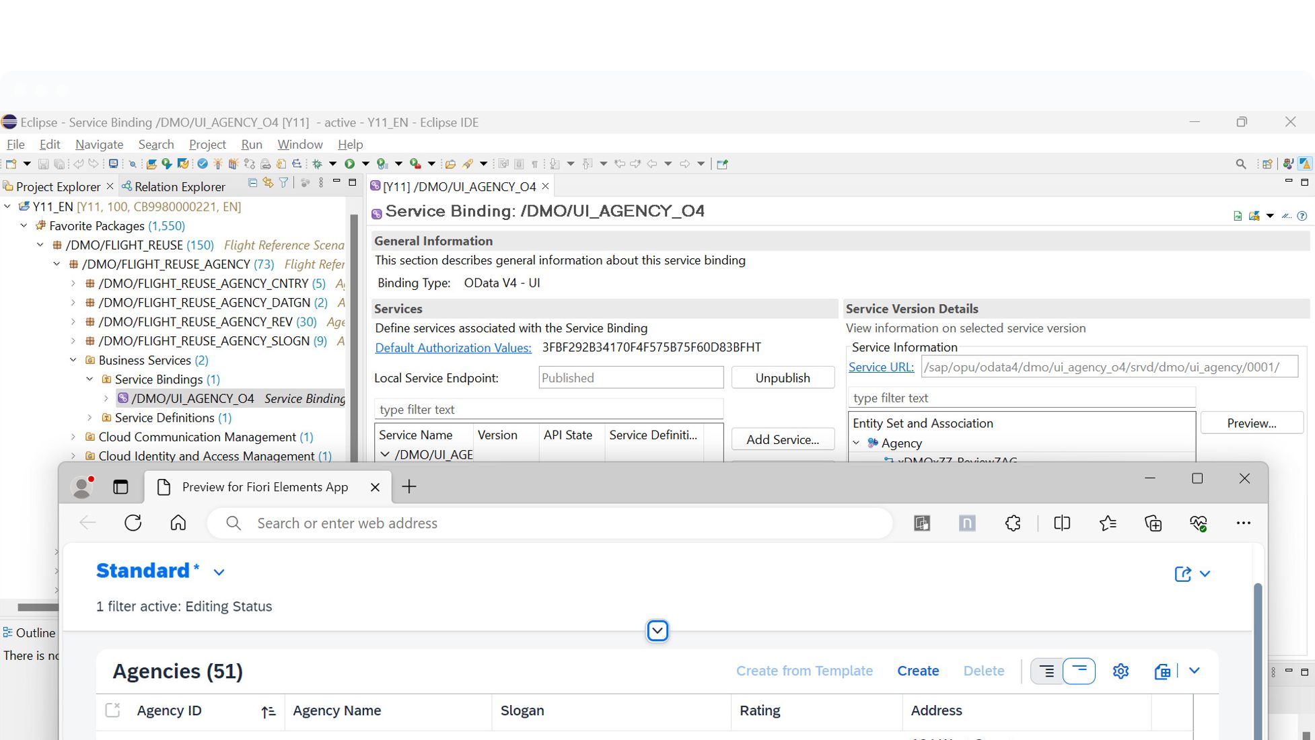The width and height of the screenshot is (1315, 740).
Task: Collapse the Business Services tree node
Action: tap(73, 360)
